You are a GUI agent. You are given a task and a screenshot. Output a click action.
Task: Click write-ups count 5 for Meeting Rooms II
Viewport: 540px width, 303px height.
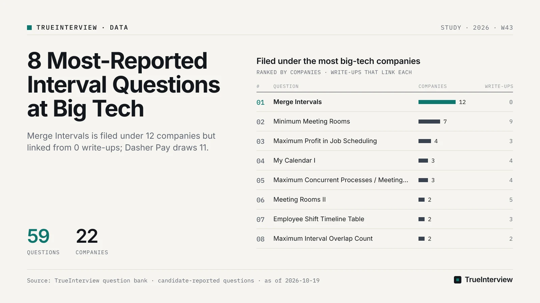(x=511, y=200)
